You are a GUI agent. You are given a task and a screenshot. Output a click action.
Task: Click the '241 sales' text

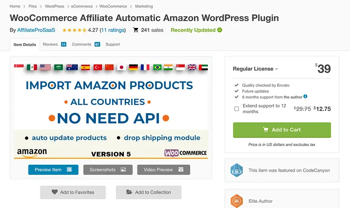pos(152,30)
